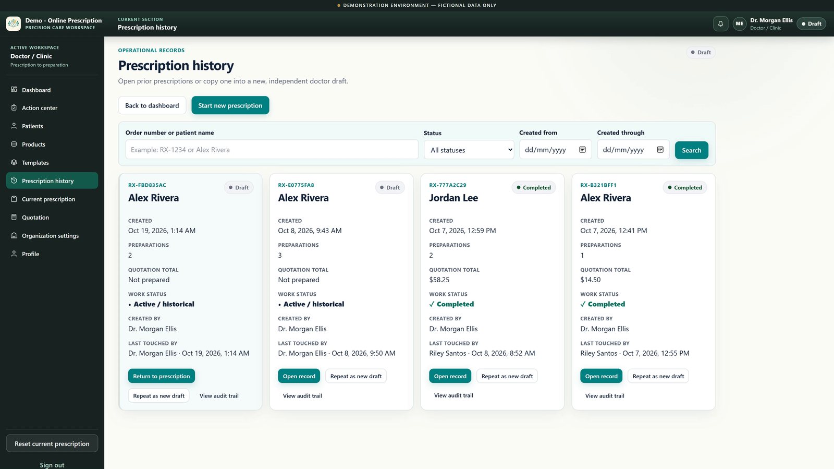The image size is (834, 469).
Task: Click Dr. Morgan Ellis name in header
Action: coord(771,20)
